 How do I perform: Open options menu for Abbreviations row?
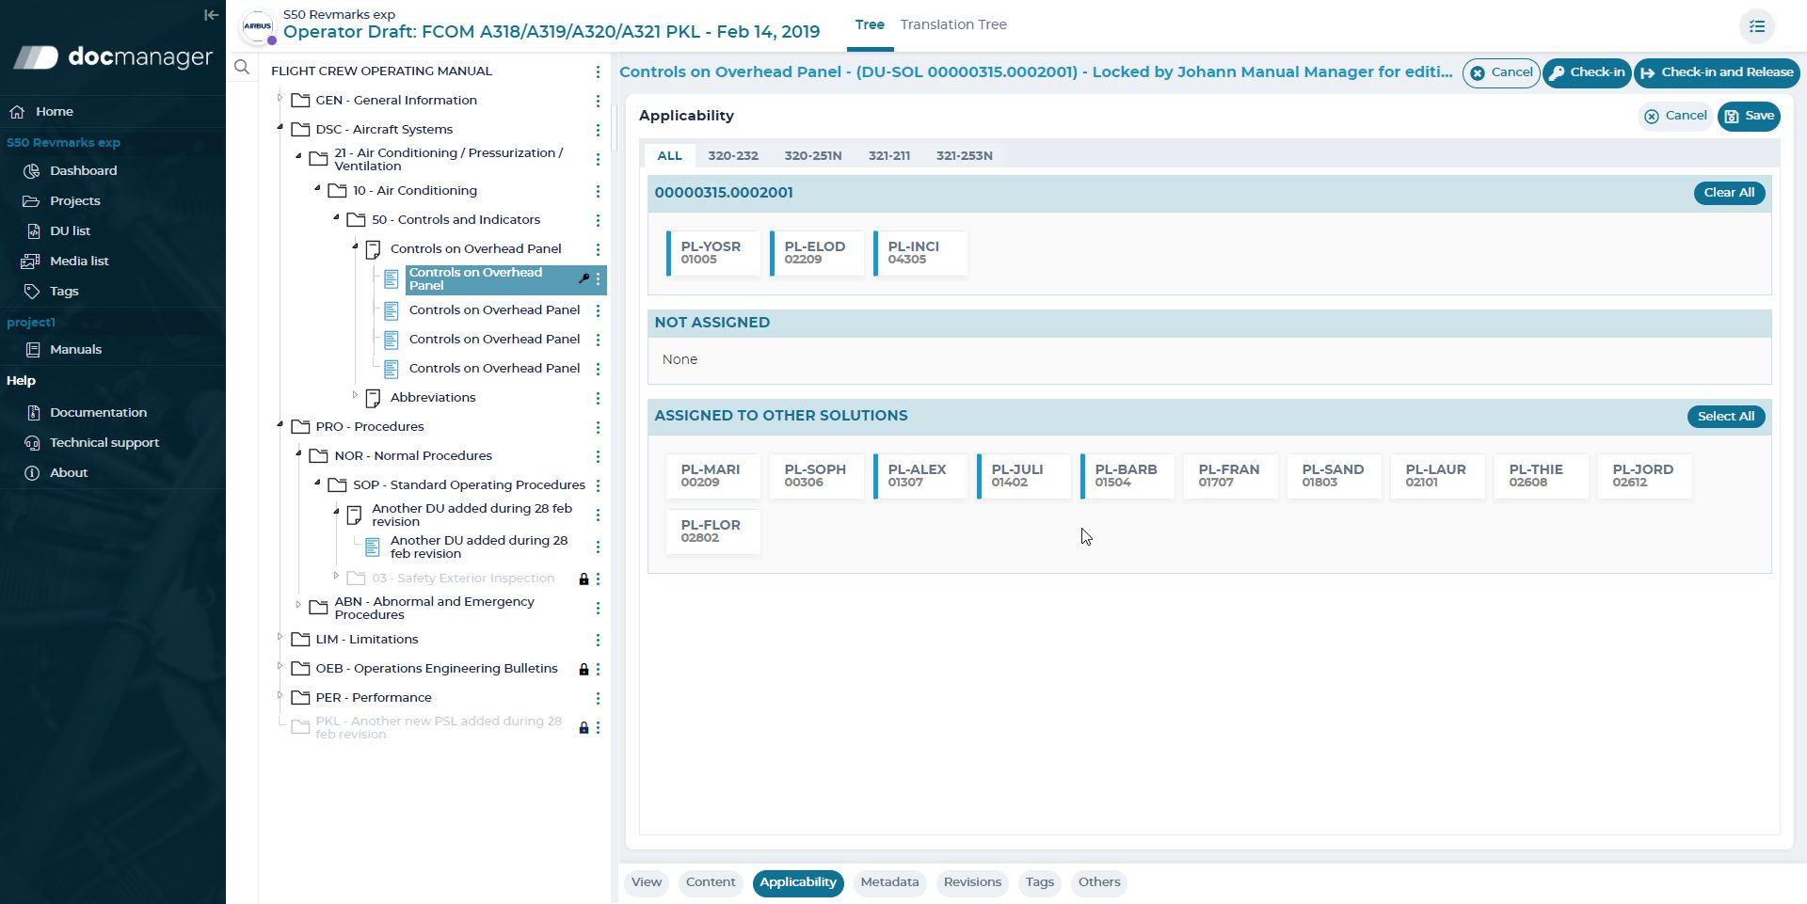[598, 398]
